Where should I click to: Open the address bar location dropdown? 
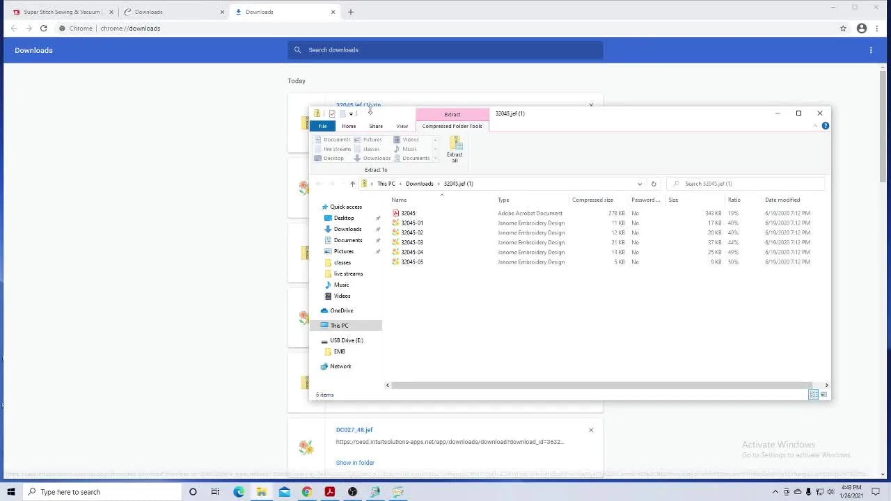point(640,184)
